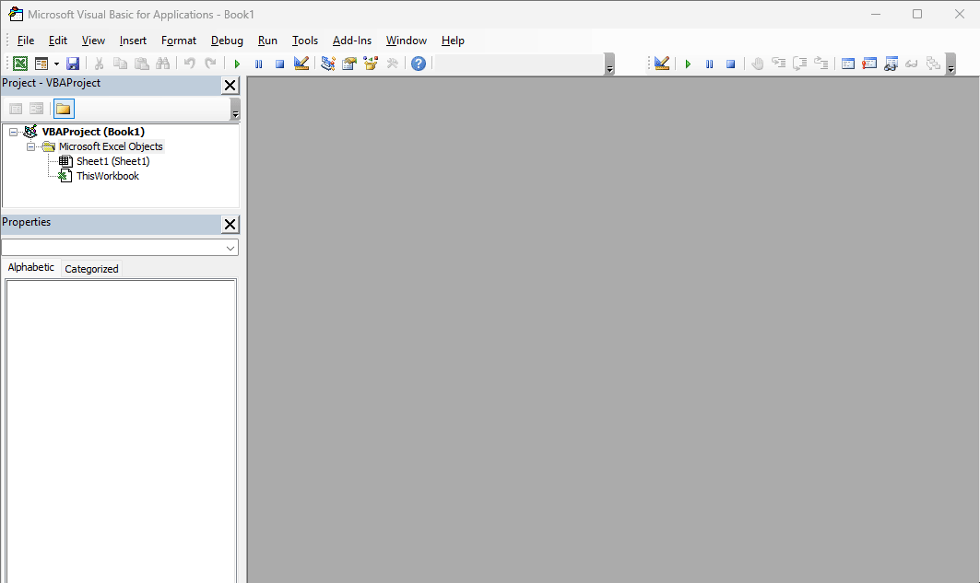Viewport: 980px width, 583px height.
Task: Open the Insert menu
Action: (x=133, y=41)
